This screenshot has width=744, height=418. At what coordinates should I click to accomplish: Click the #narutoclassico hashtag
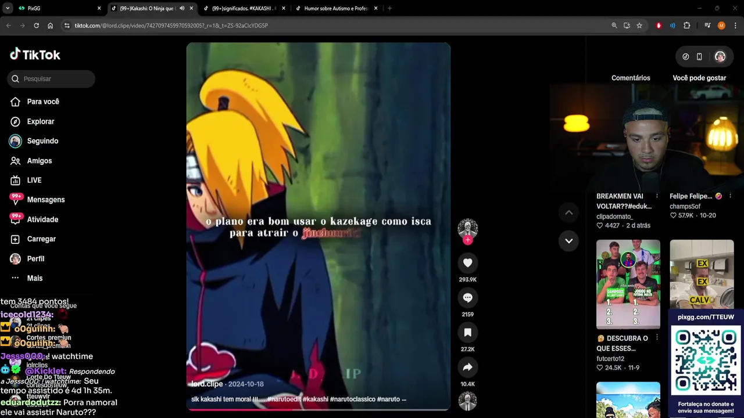pos(352,399)
